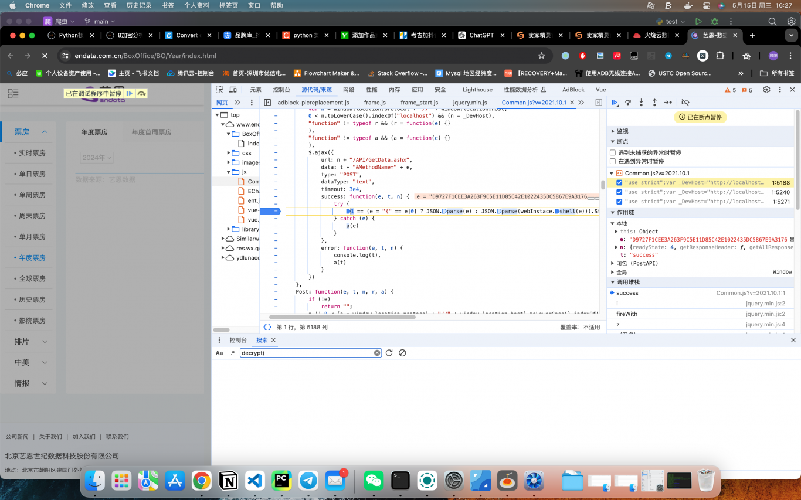
Task: Uncheck the breakpoint at line 1:5271
Action: pos(619,202)
